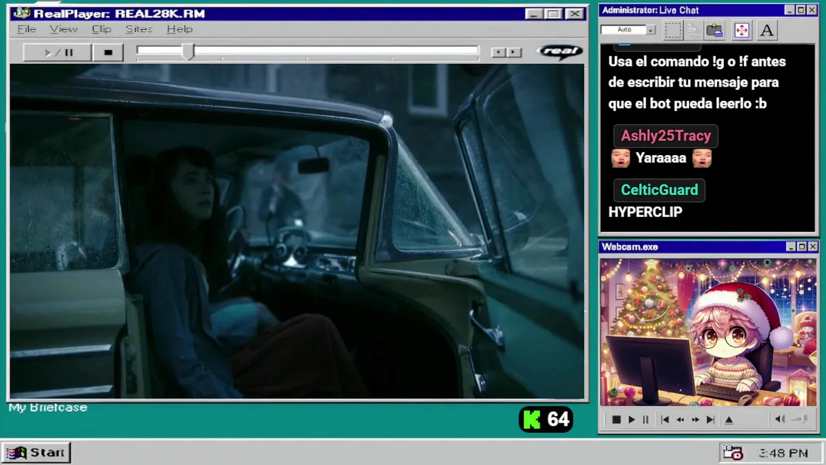This screenshot has height=465, width=826.
Task: Click the folder briefcase icon in Live Chat toolbar
Action: [x=714, y=30]
